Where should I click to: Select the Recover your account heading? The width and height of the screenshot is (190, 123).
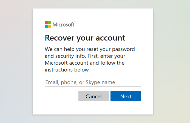click(85, 38)
